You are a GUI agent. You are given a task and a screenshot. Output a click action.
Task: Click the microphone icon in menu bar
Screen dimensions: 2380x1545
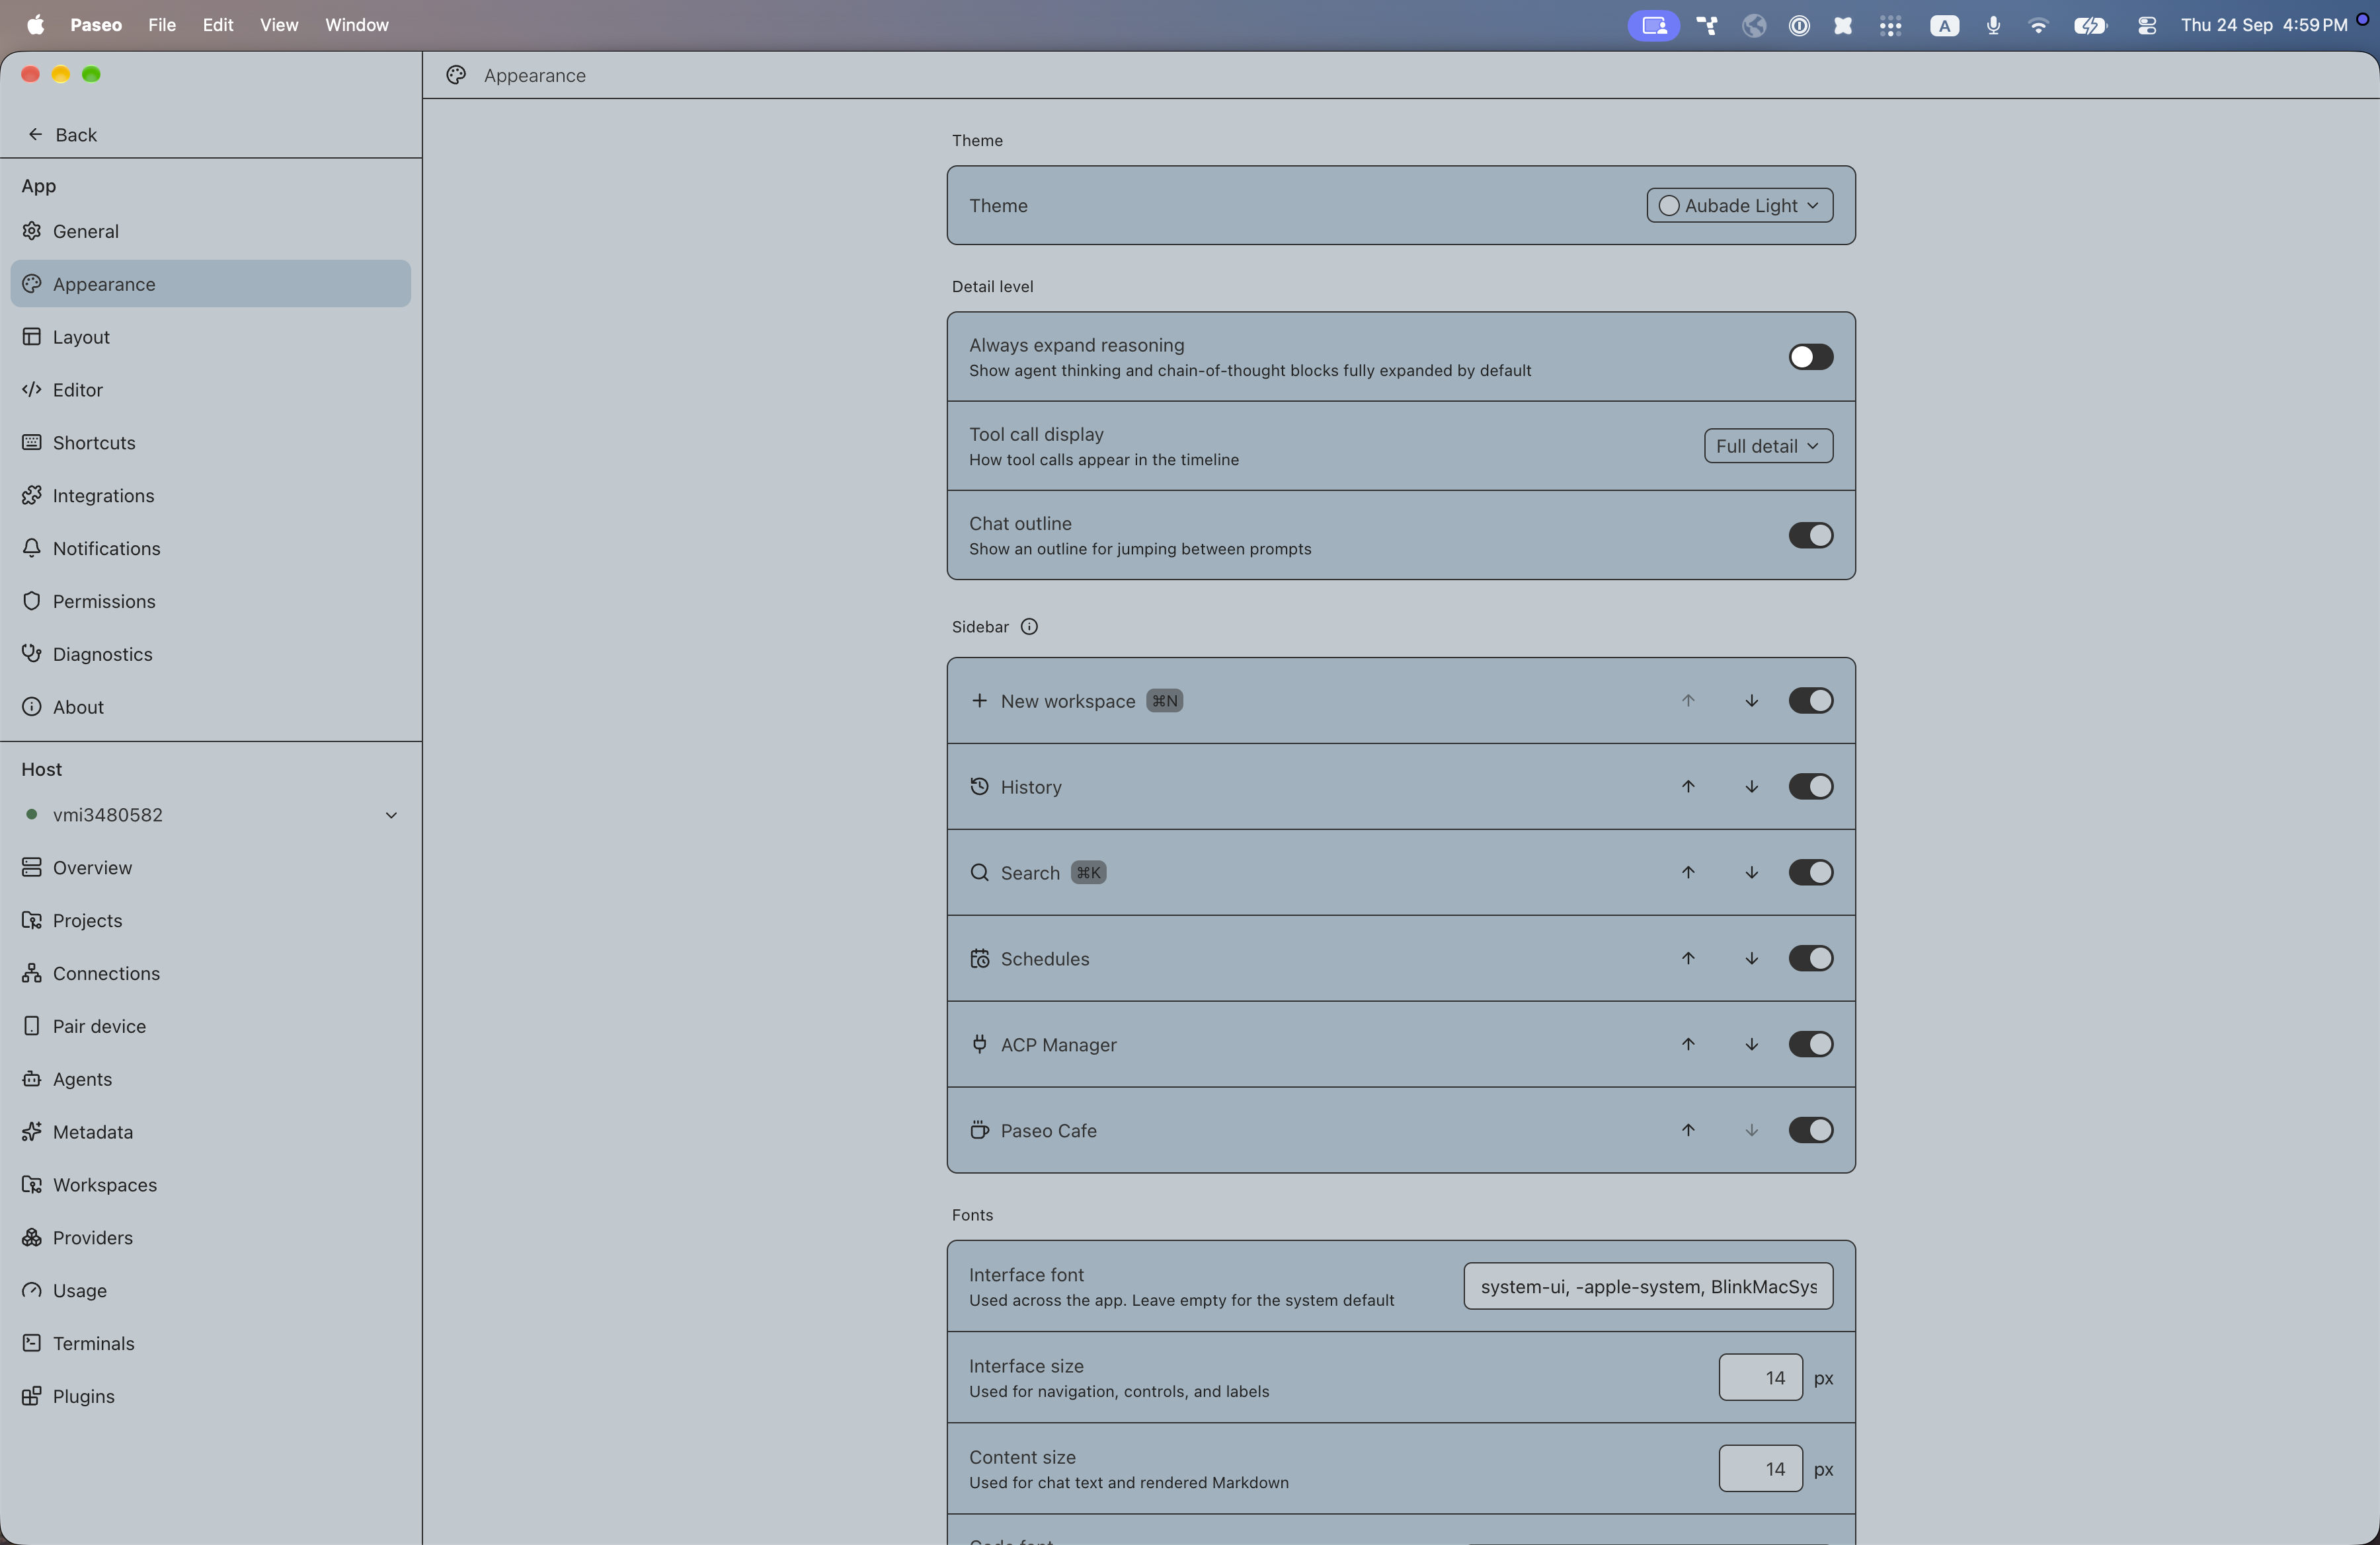click(1993, 25)
